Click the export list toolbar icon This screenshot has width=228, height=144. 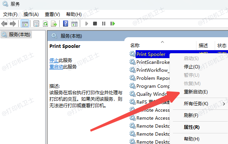(x=54, y=24)
